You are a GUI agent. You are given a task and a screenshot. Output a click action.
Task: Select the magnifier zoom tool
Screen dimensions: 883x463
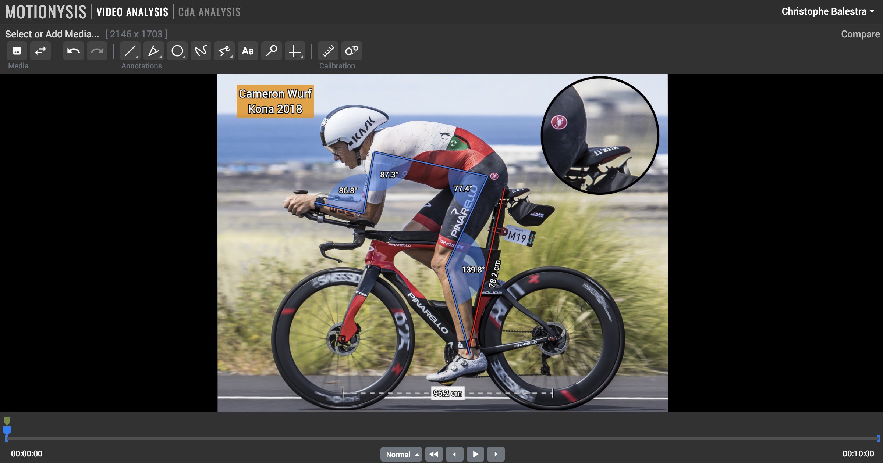[272, 51]
